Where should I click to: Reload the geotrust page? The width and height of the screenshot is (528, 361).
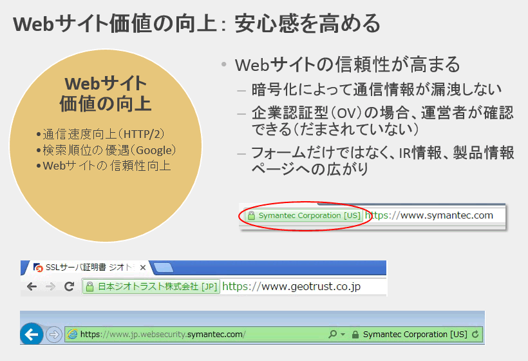(70, 286)
